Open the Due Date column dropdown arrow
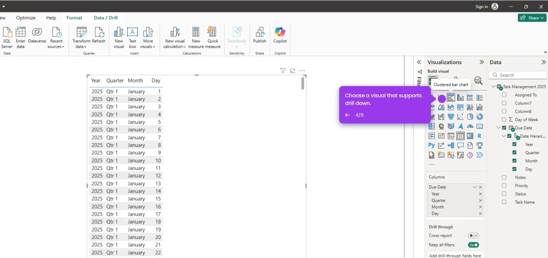 click(x=475, y=187)
